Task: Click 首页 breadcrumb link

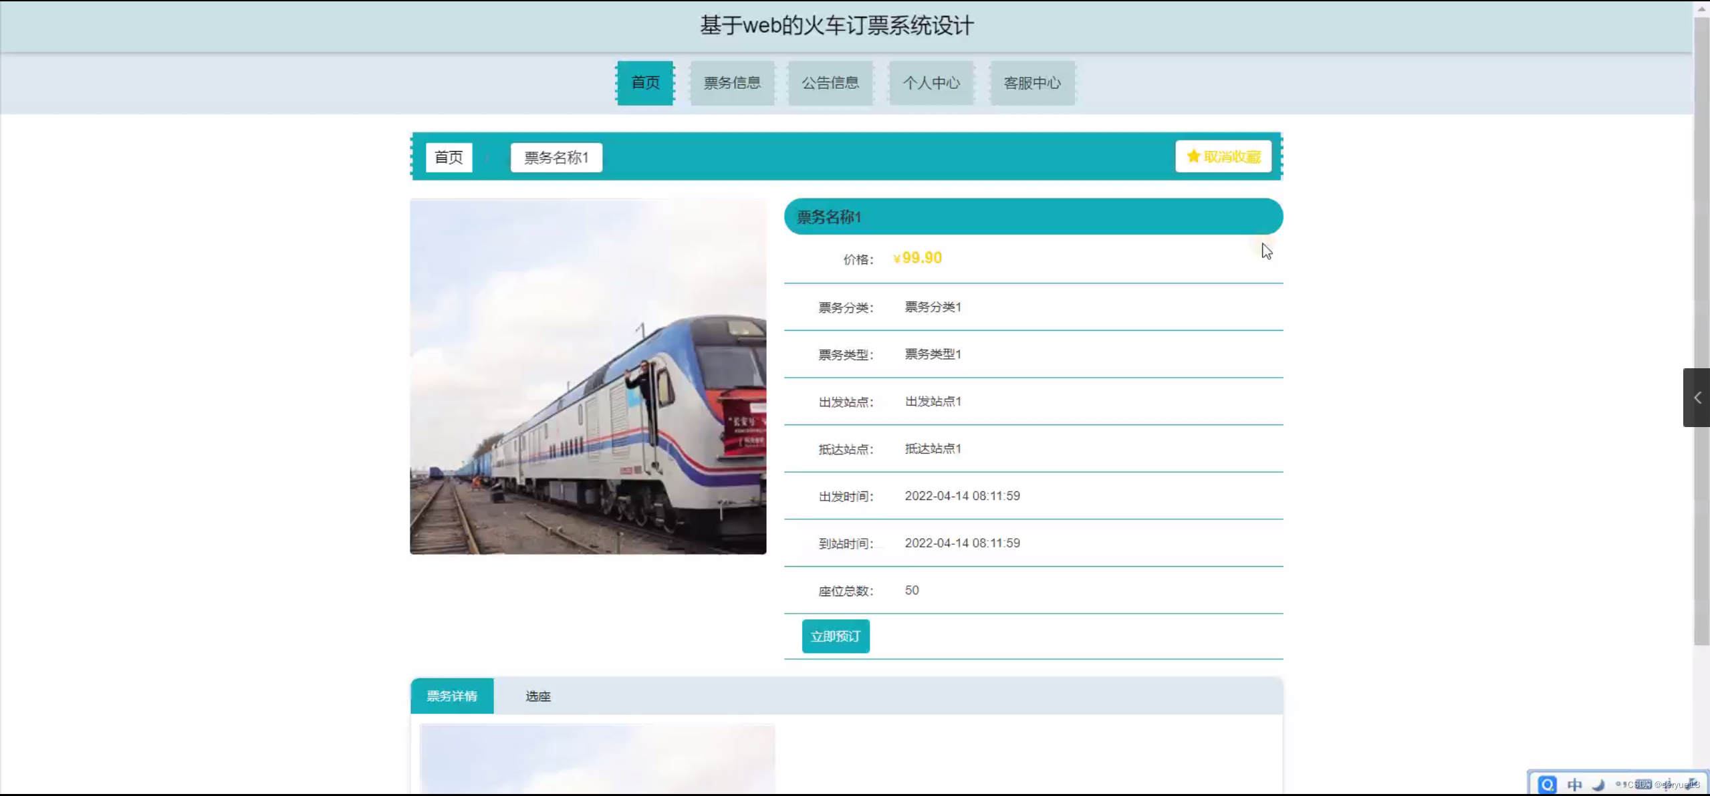Action: [449, 158]
